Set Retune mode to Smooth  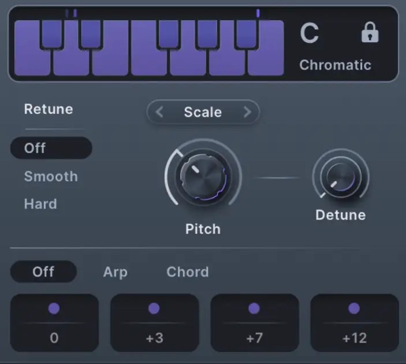coord(51,176)
